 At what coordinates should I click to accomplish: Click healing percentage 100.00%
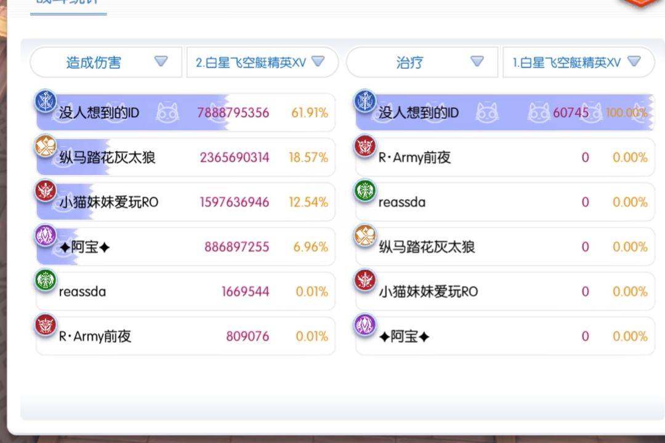627,113
